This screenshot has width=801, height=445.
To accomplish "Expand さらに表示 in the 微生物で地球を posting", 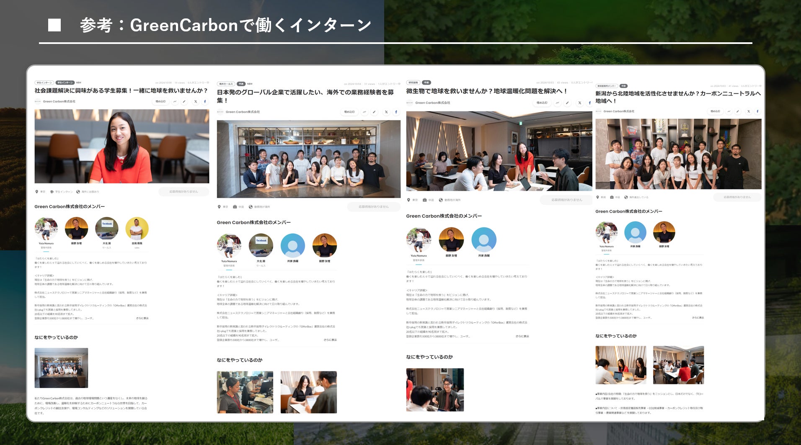I will coord(522,336).
